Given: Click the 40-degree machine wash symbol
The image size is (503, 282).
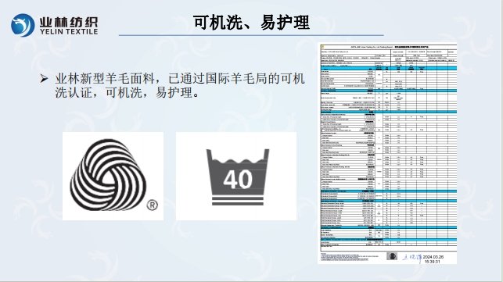Looking at the screenshot, I should [x=237, y=177].
